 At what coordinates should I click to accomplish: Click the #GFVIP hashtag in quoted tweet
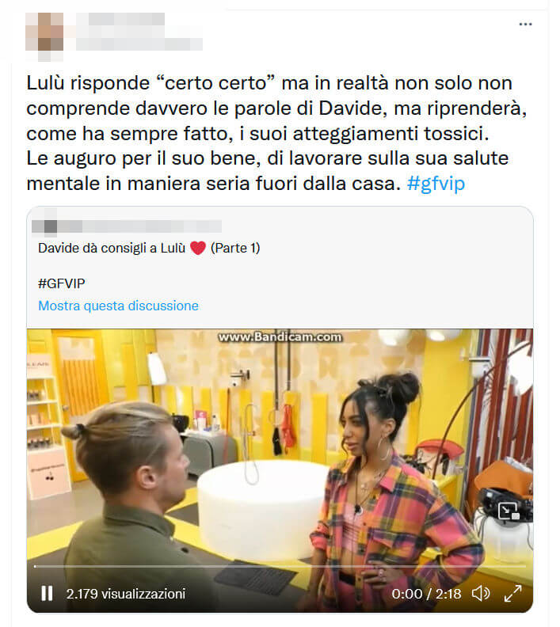[62, 283]
